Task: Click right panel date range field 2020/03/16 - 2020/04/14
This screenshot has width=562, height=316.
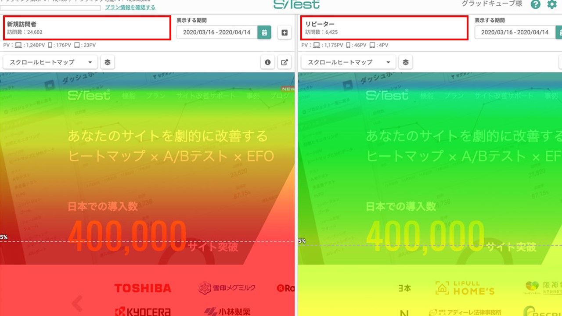Action: (x=515, y=32)
